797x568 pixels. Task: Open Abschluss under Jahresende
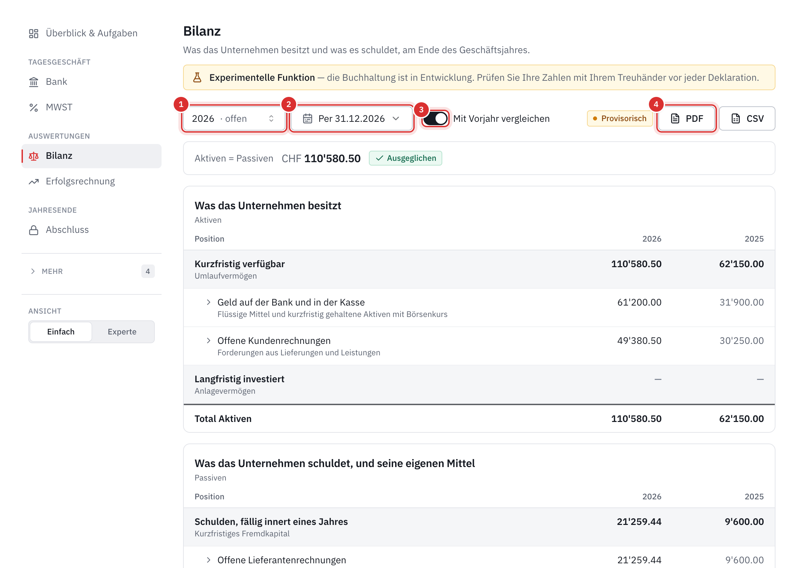(92, 230)
